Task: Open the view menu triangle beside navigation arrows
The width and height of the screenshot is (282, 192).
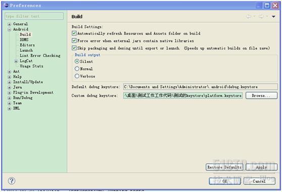Action: pos(273,17)
